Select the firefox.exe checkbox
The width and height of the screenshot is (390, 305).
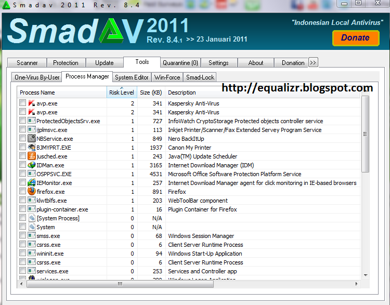[23, 191]
